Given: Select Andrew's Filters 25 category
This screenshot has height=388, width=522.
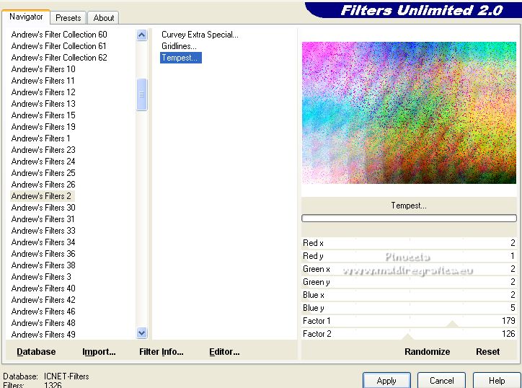Looking at the screenshot, I should click(x=43, y=173).
